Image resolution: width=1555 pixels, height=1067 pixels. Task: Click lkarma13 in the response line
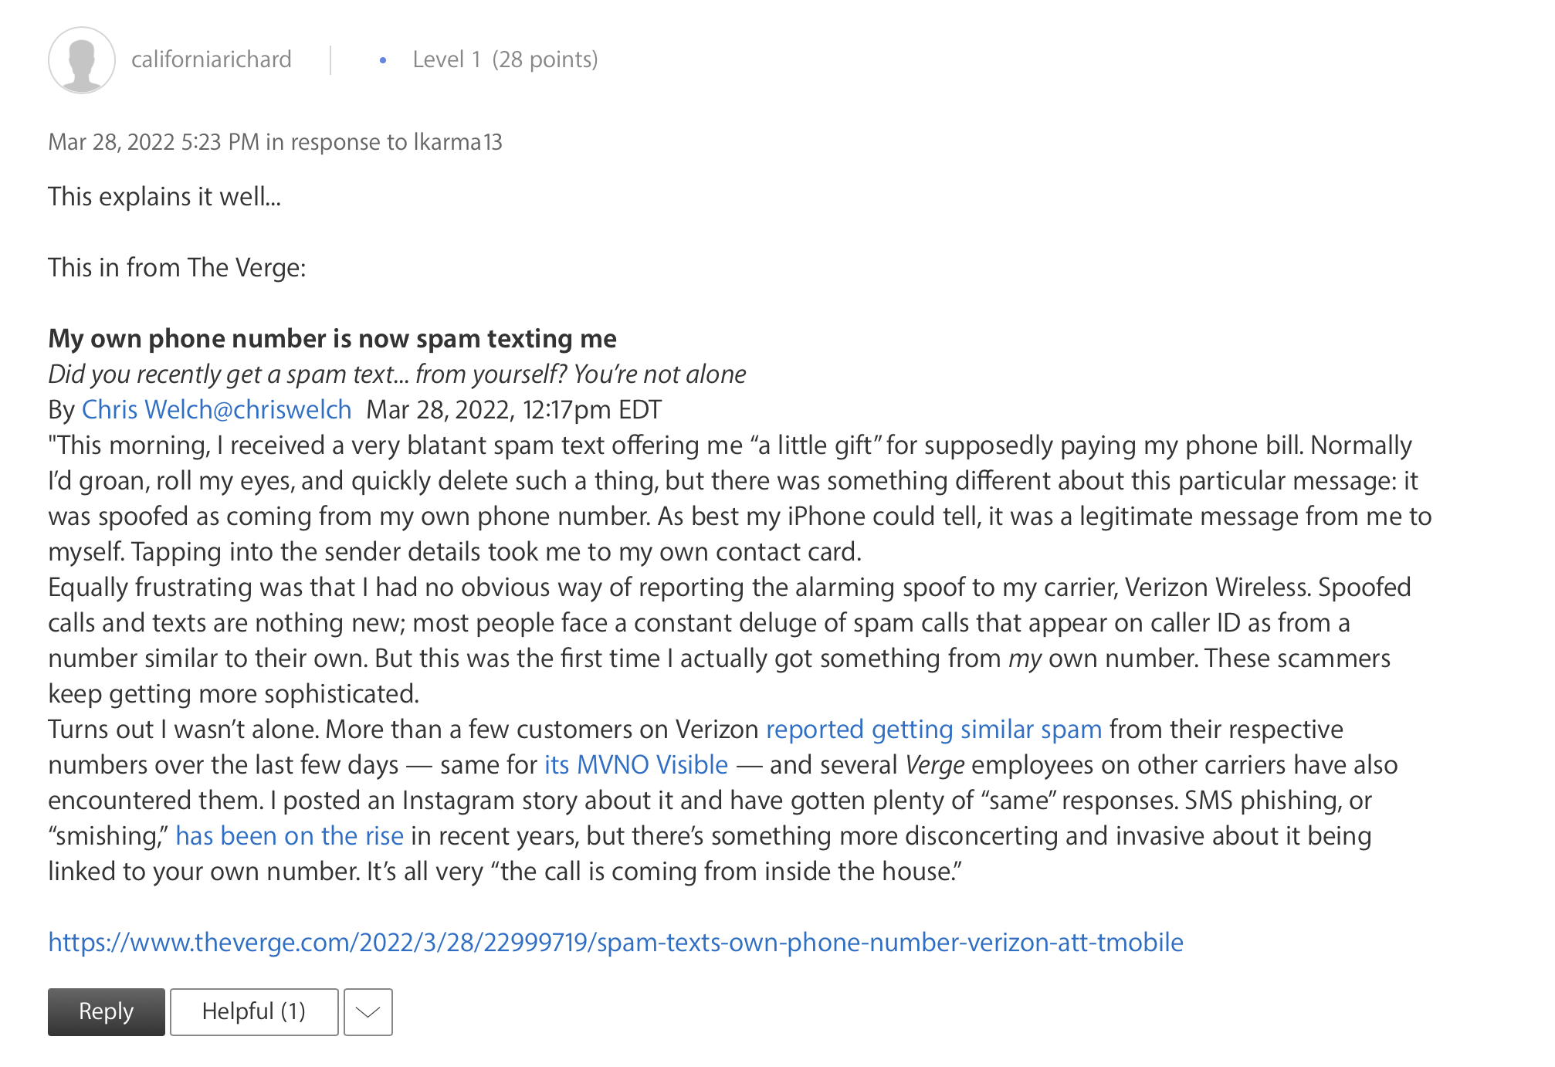458,142
